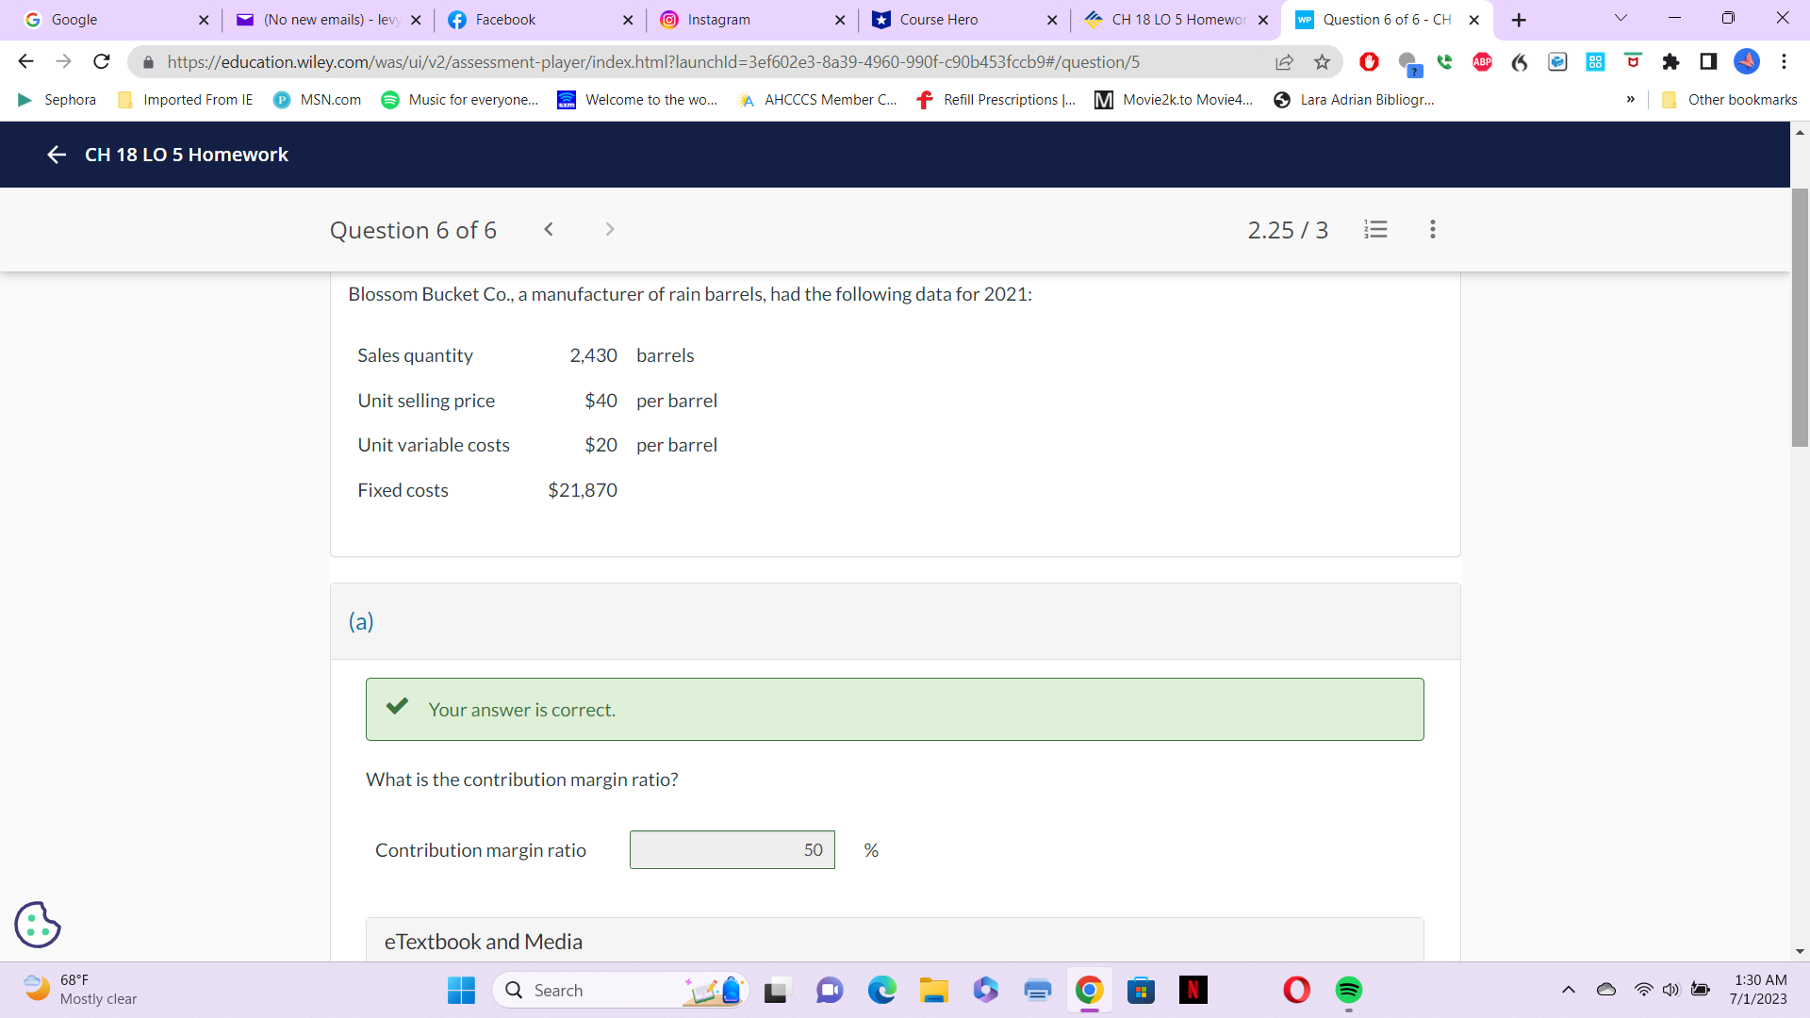Viewport: 1810px width, 1018px height.
Task: Click the page's vertical scrollbar thumb
Action: [x=1800, y=317]
